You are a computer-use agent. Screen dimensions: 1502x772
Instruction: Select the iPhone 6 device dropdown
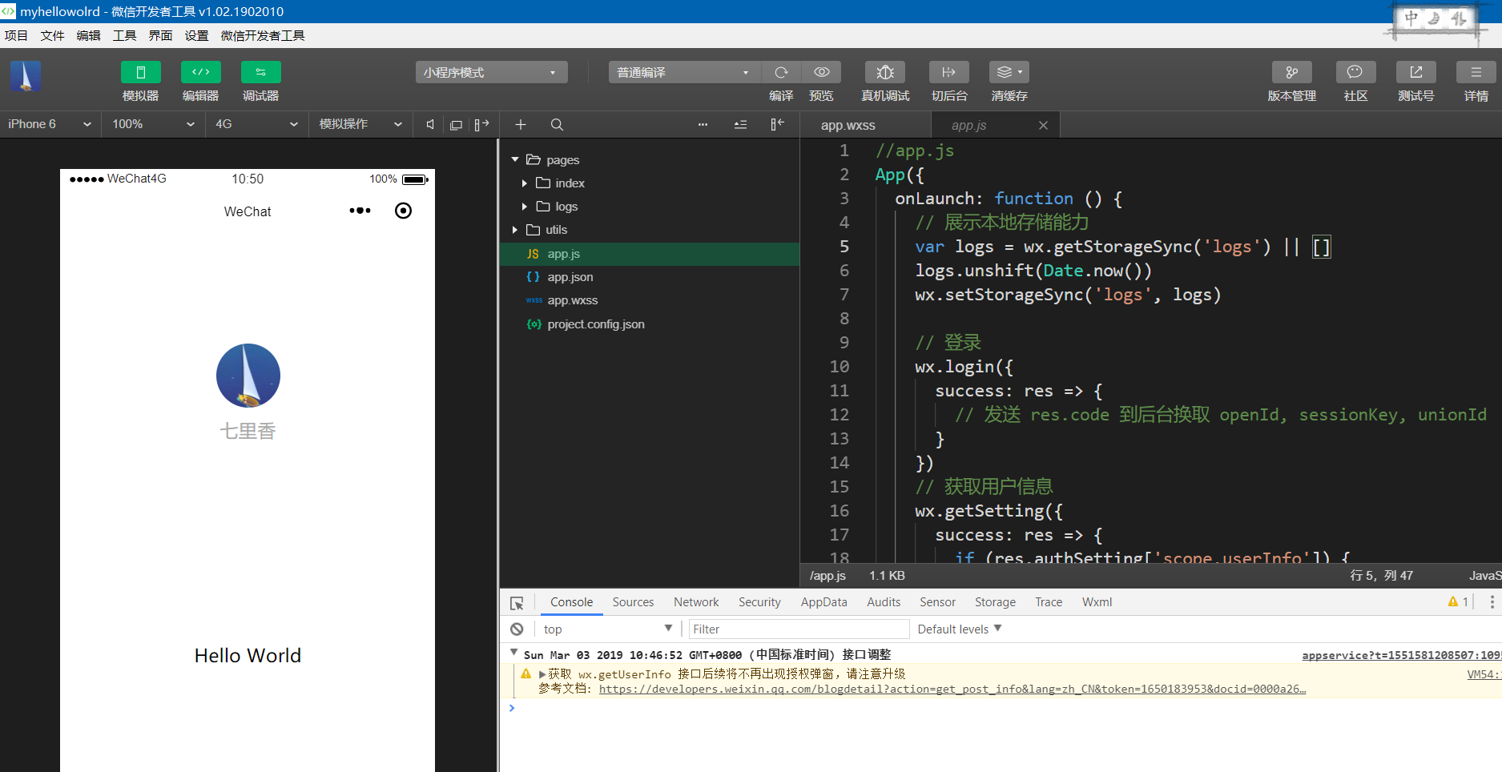pos(50,124)
